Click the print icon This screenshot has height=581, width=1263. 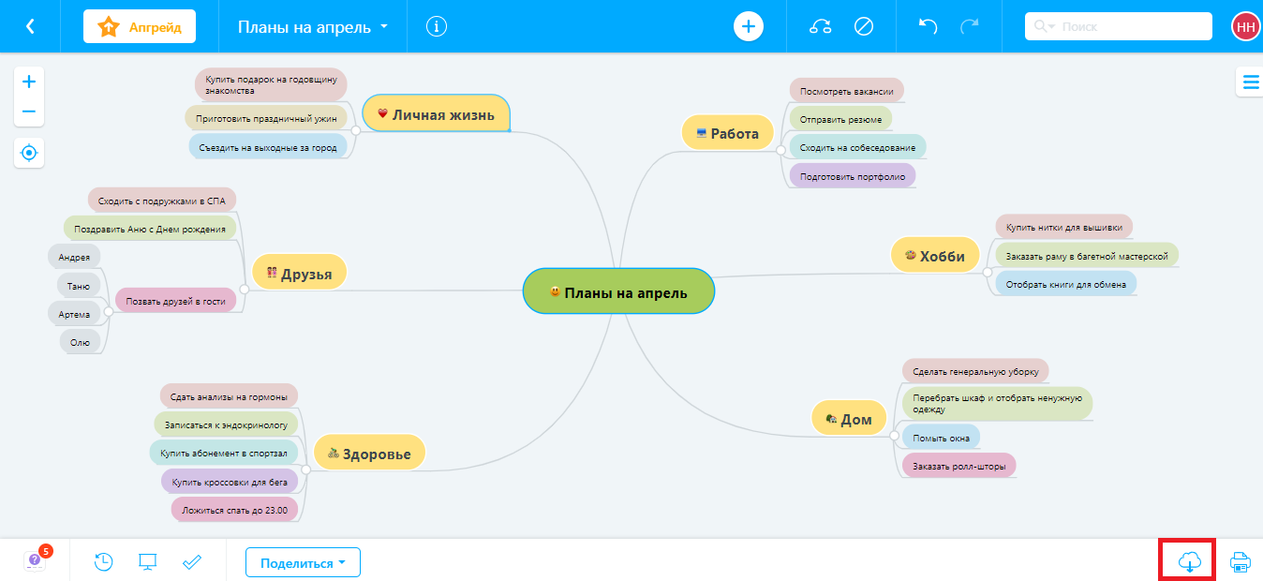pos(1240,562)
